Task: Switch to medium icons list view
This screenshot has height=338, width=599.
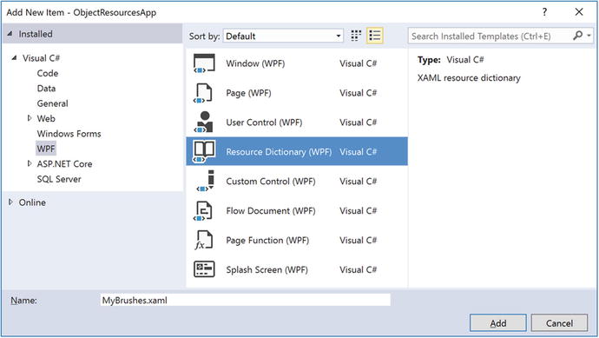Action: click(x=375, y=36)
